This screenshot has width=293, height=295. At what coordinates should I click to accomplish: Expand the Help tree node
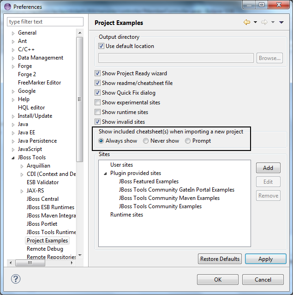pos(13,100)
